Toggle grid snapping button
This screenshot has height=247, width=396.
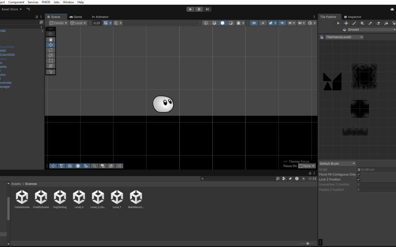tap(106, 23)
